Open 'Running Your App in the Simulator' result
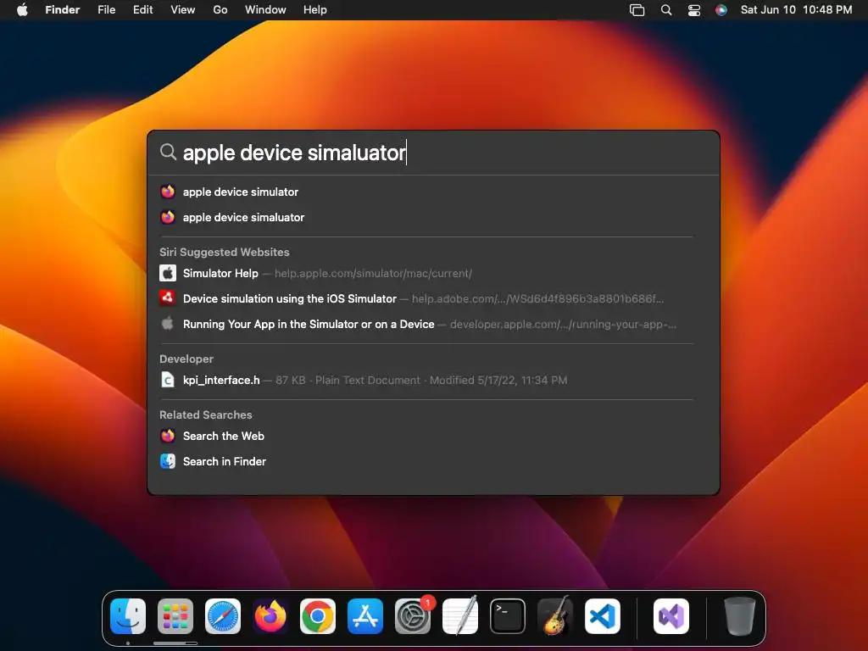The height and width of the screenshot is (651, 868). click(x=426, y=325)
